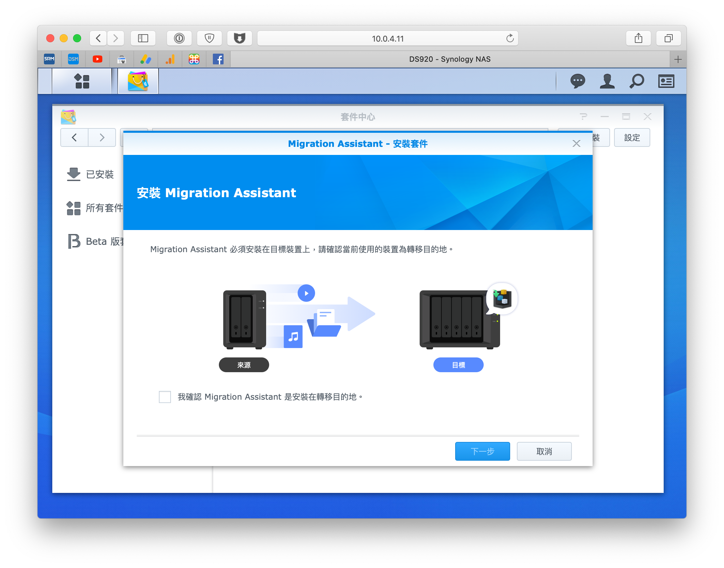Check the Migration Assistant destination confirmation box

pos(165,397)
